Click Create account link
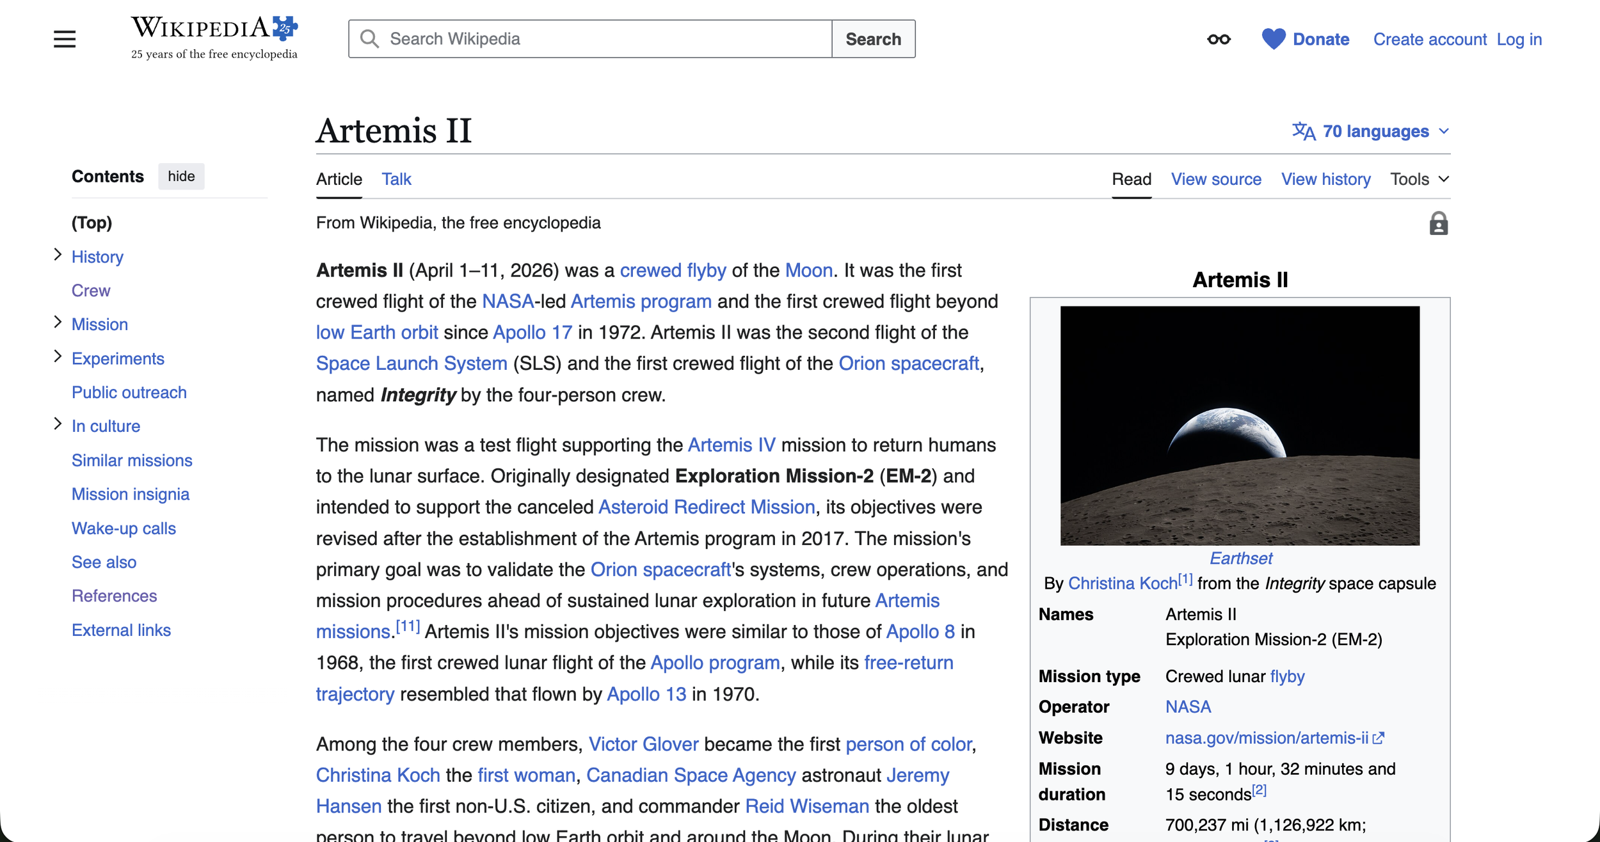Viewport: 1600px width, 842px height. 1430,40
